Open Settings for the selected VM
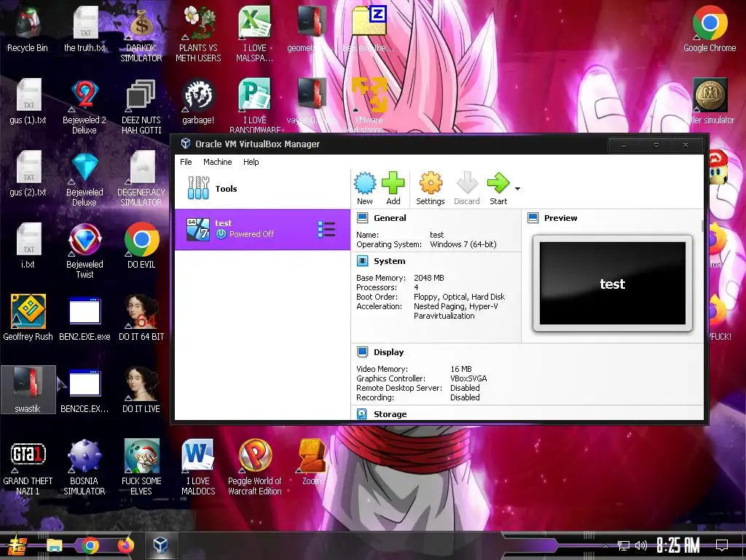Screen dimensions: 746x560 pos(430,189)
